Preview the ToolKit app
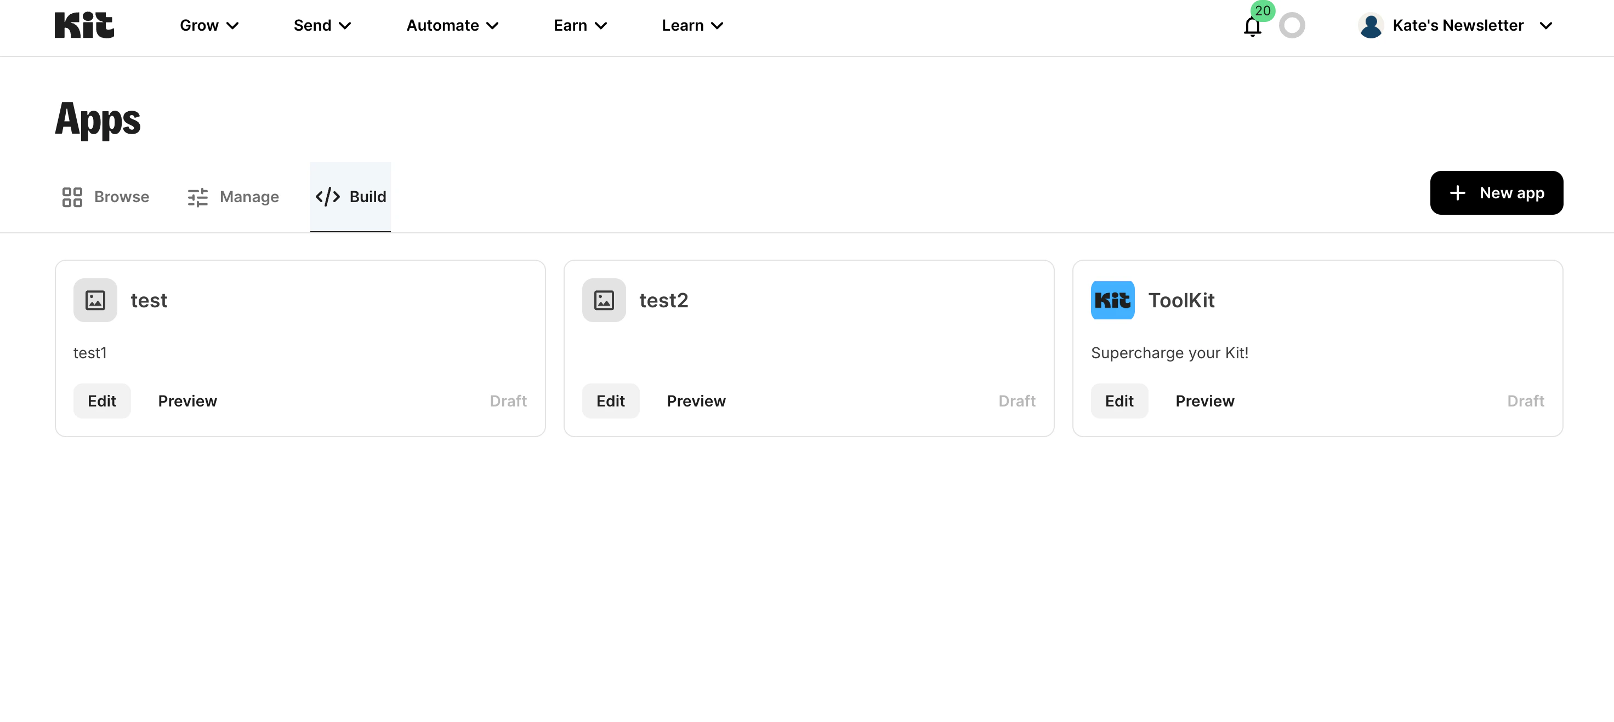 click(1205, 401)
